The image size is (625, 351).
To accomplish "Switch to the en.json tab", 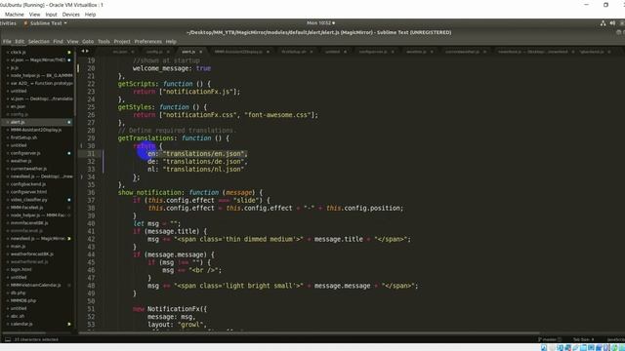I will click(120, 52).
